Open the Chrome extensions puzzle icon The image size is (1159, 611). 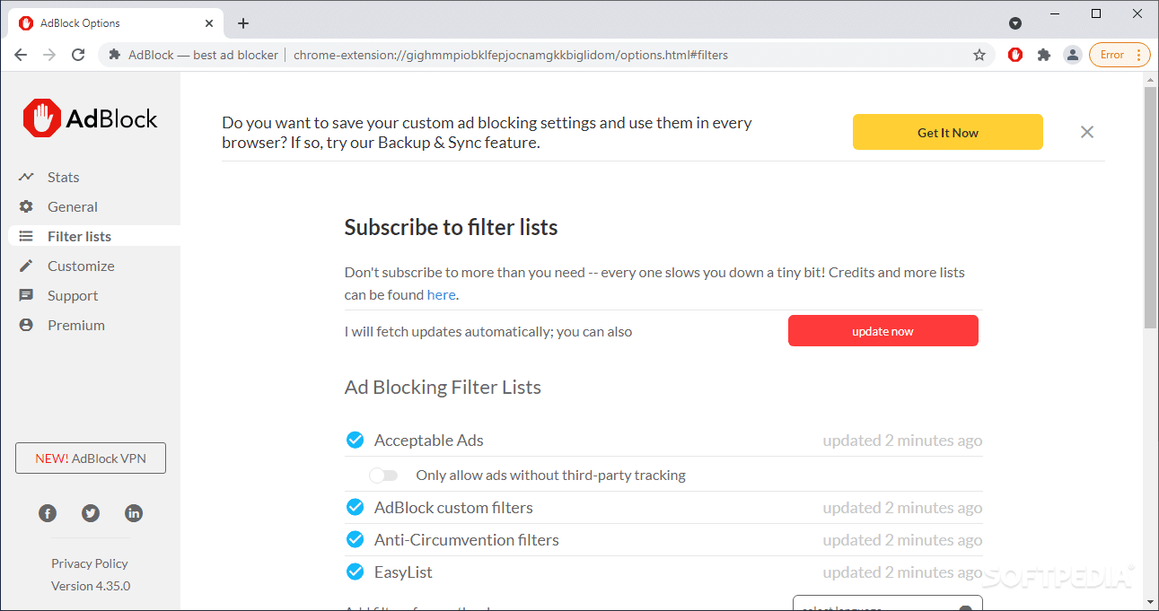point(1043,55)
